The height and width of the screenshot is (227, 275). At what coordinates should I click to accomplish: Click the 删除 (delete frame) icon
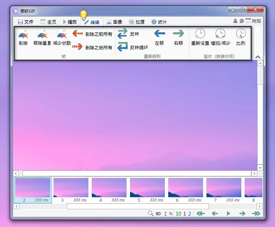point(23,38)
